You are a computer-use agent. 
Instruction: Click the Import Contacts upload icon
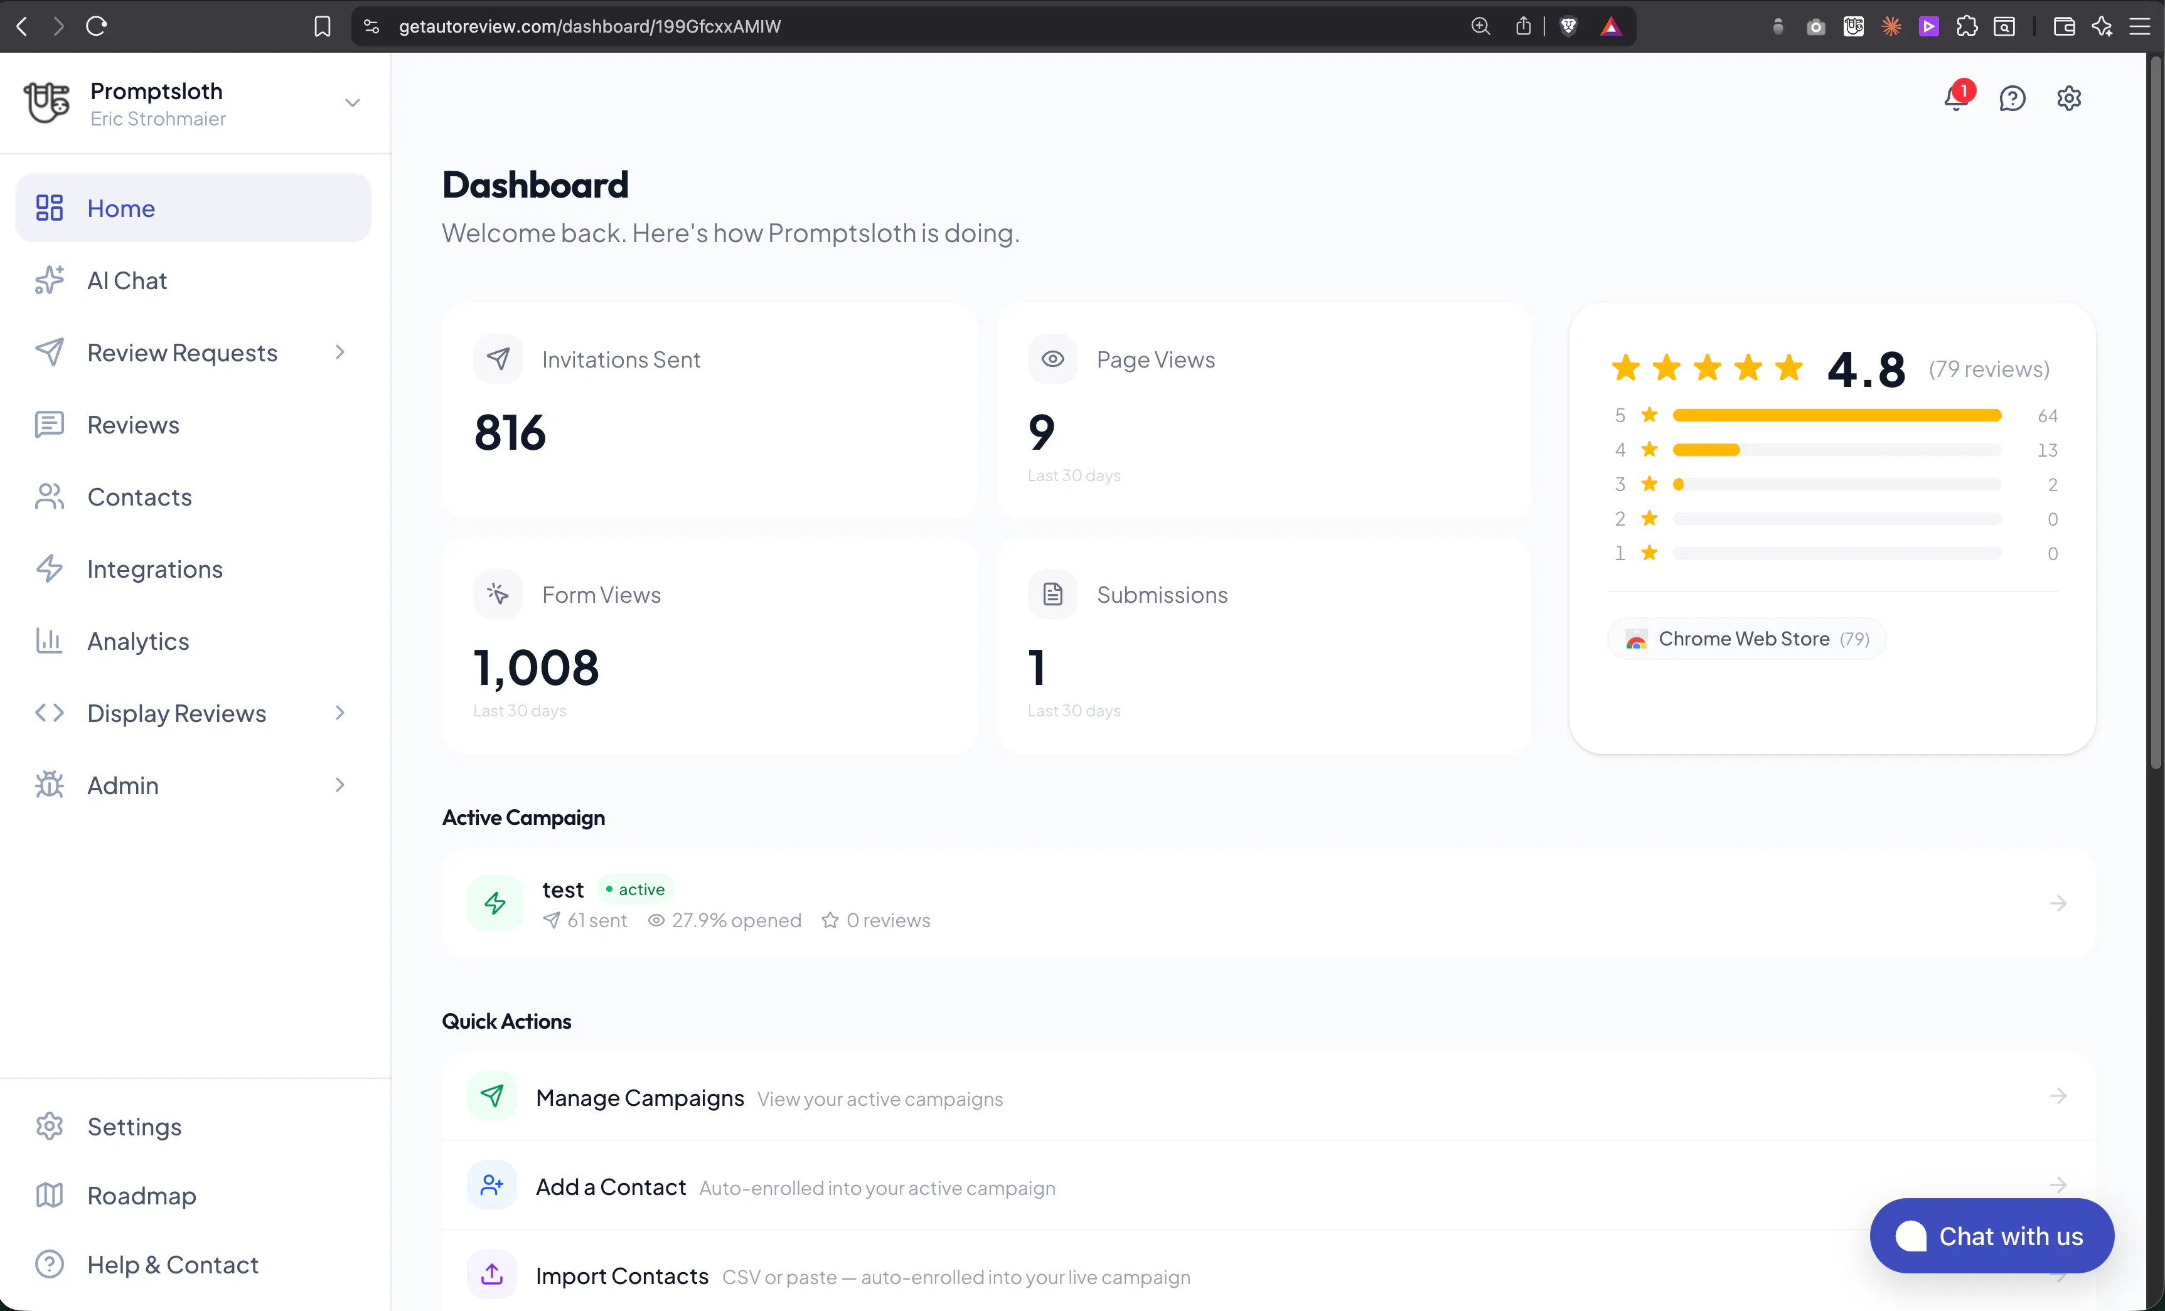coord(492,1274)
